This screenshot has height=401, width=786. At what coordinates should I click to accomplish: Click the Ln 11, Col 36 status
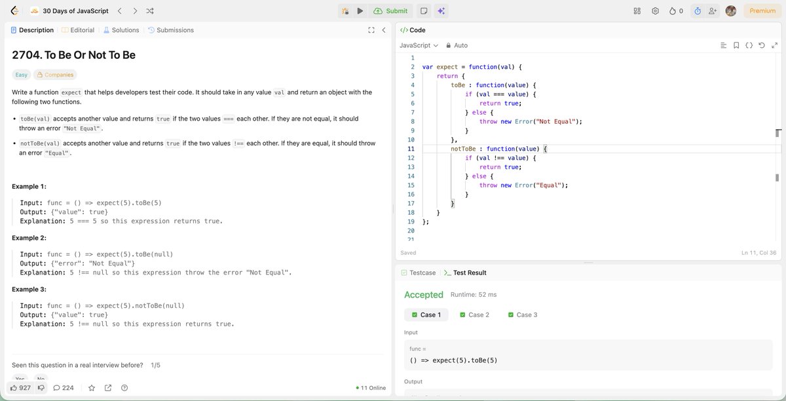[759, 253]
